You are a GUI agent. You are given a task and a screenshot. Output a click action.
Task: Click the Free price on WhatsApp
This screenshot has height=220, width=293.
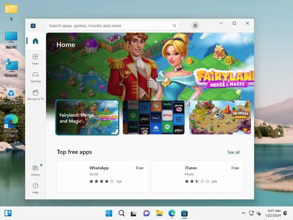(x=140, y=168)
